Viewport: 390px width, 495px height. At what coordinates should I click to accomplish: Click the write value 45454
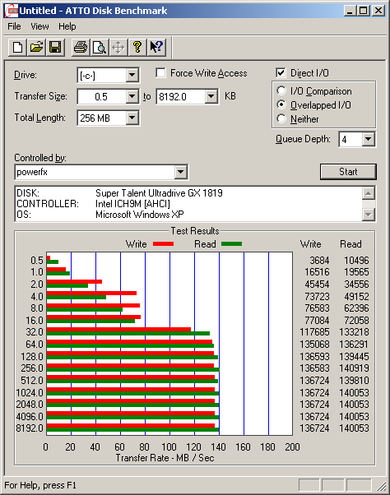317,285
